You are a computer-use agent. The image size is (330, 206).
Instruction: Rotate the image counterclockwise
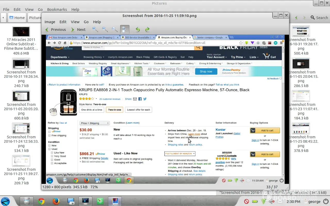click(138, 30)
